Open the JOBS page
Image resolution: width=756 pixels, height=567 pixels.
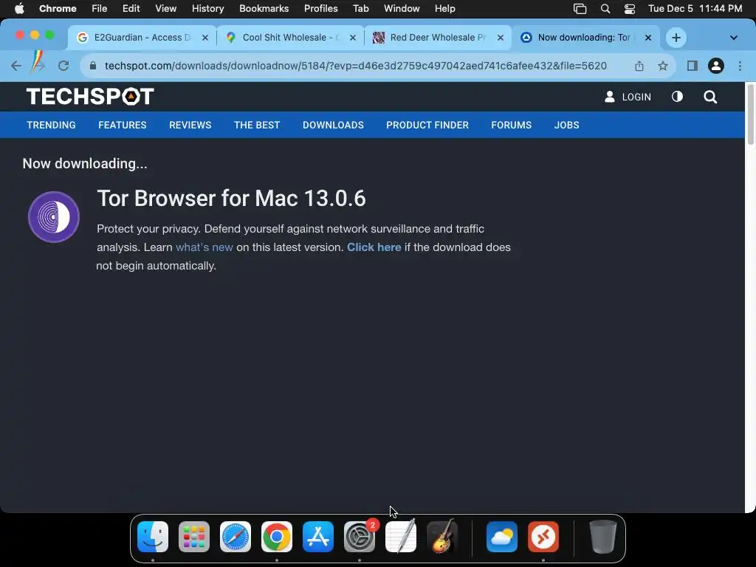point(566,125)
